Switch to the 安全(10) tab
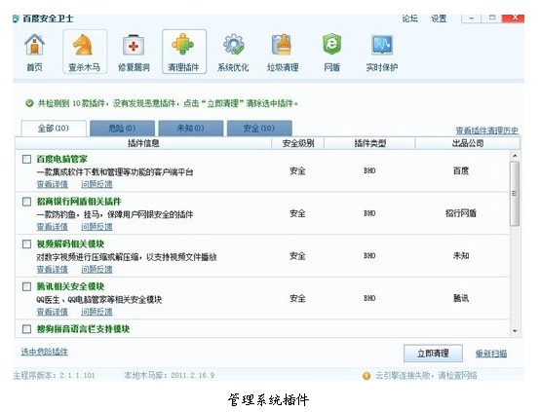 259,129
